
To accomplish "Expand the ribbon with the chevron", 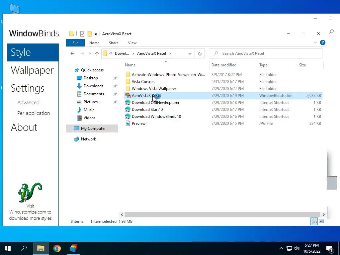I will (x=315, y=43).
